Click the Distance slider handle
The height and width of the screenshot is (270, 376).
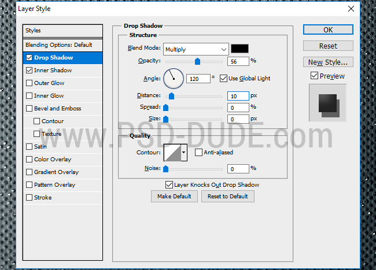pos(171,96)
